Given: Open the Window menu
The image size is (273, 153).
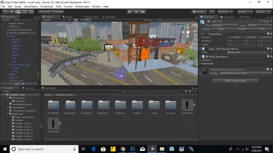Looking at the screenshot, I should 96,7.
